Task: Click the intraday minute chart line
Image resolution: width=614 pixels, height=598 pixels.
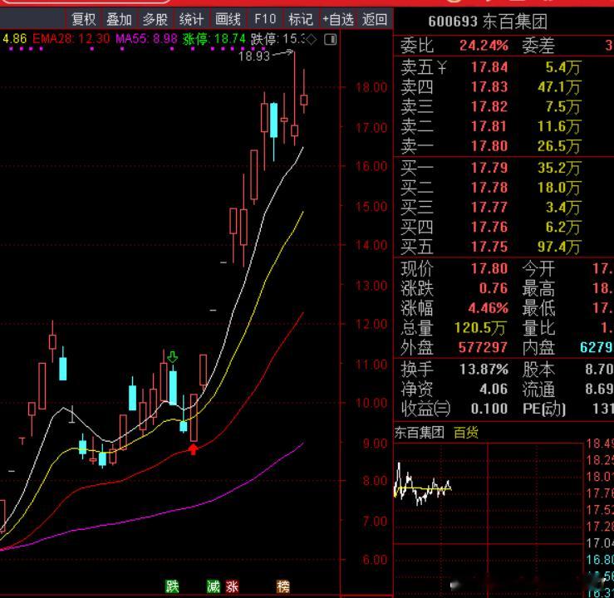Action: 423,485
